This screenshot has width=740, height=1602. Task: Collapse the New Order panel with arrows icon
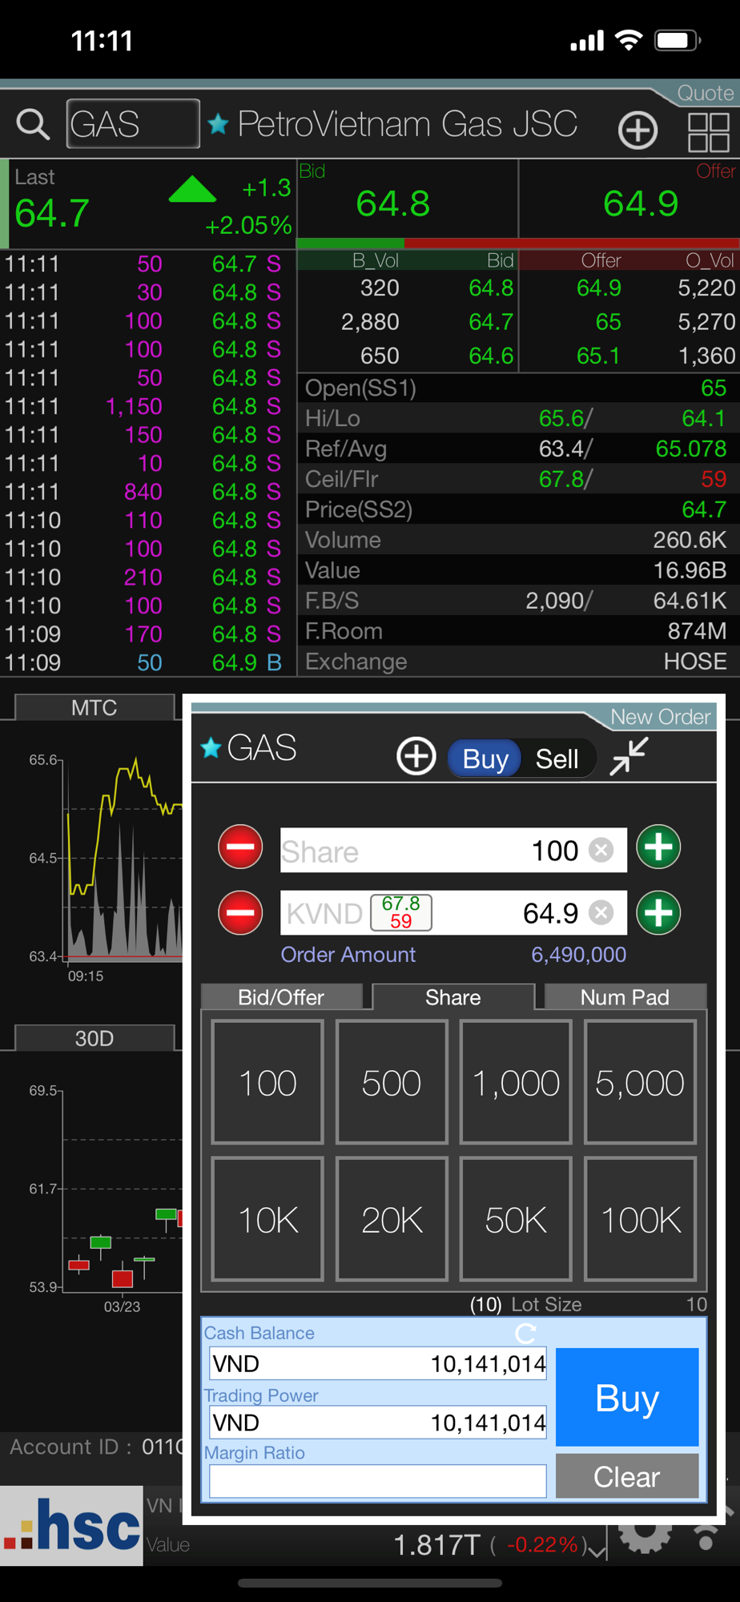629,756
